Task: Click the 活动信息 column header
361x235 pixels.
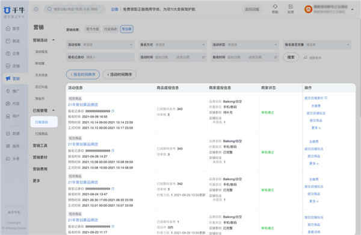Action: pos(75,87)
